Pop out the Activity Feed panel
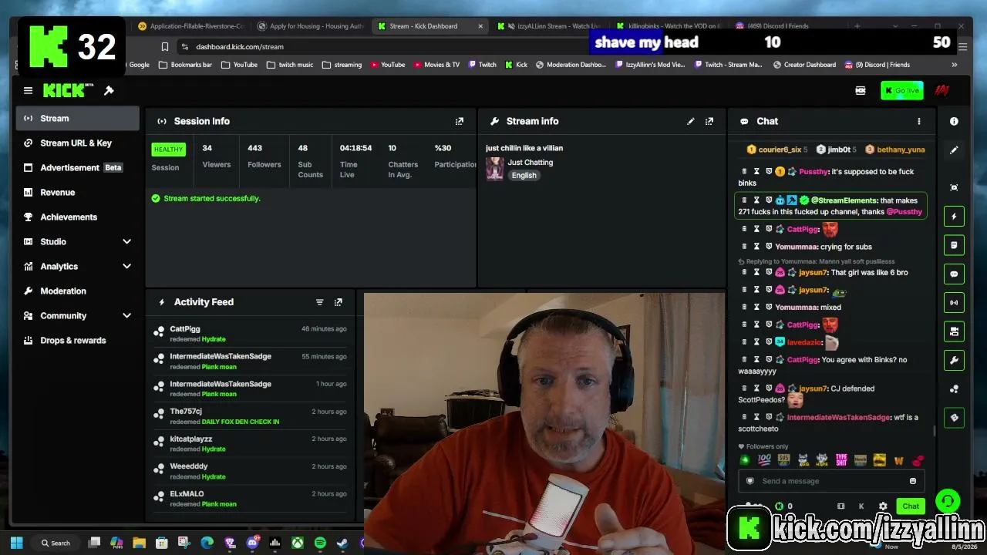 (x=338, y=302)
